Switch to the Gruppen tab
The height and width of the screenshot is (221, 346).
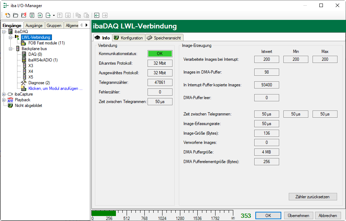click(54, 25)
